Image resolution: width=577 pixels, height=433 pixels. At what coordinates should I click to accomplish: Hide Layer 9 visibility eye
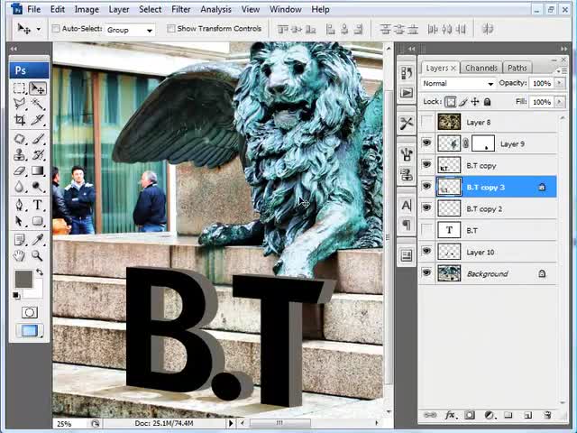pyautogui.click(x=426, y=143)
